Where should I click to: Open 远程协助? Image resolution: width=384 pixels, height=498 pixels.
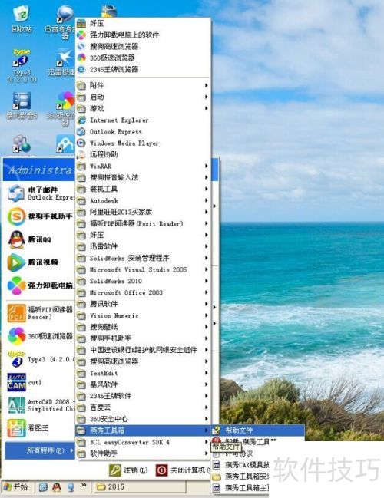(x=144, y=154)
